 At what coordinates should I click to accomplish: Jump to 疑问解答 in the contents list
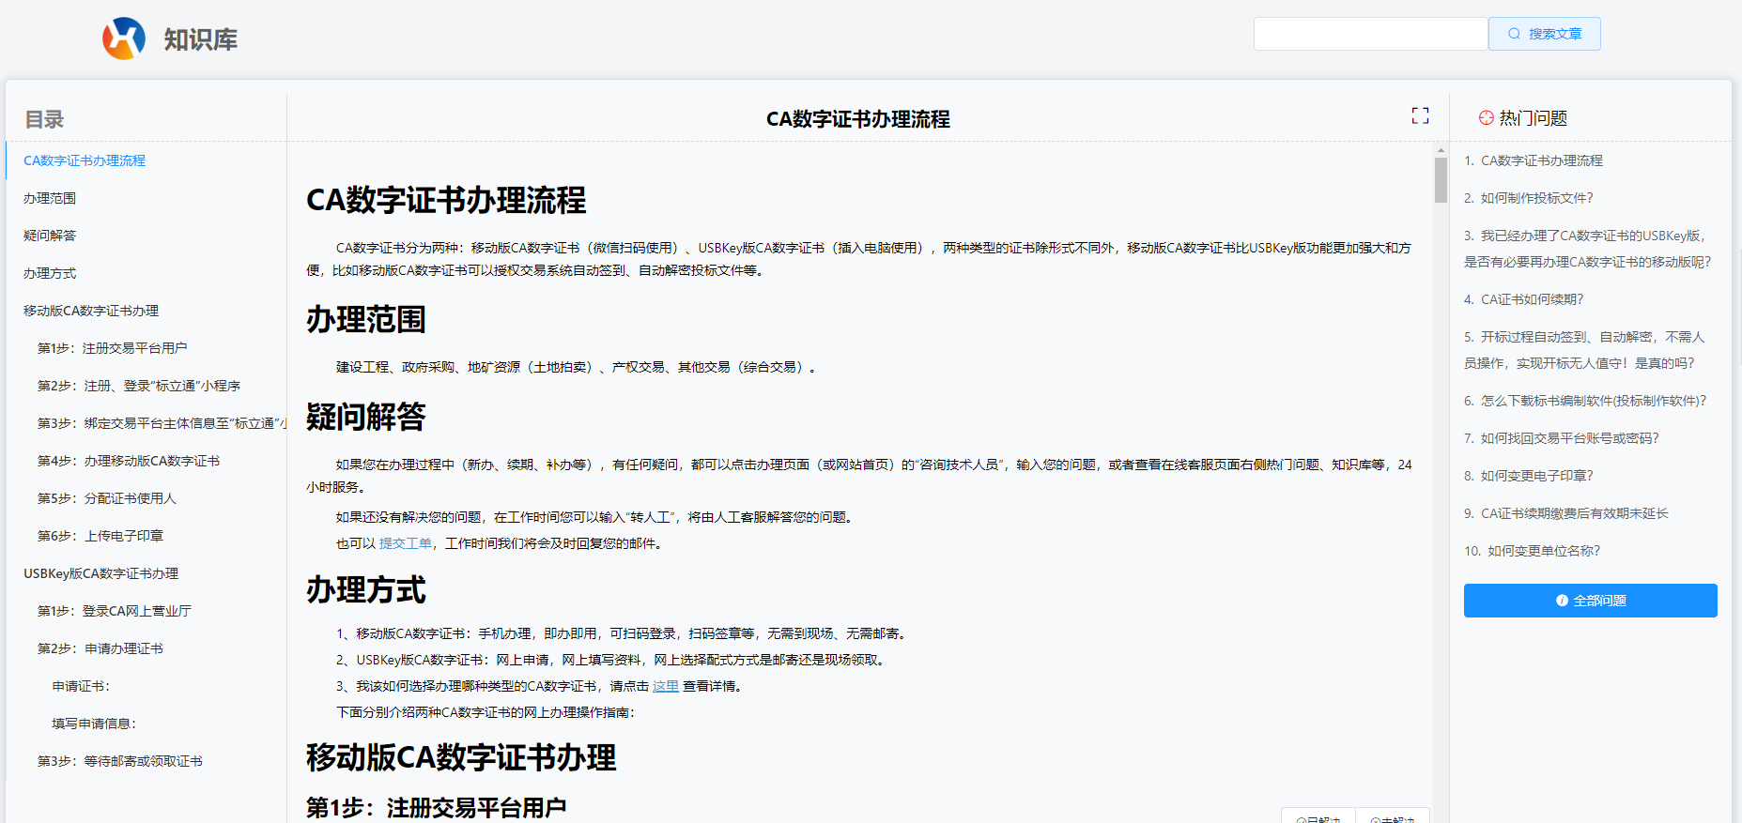point(50,236)
